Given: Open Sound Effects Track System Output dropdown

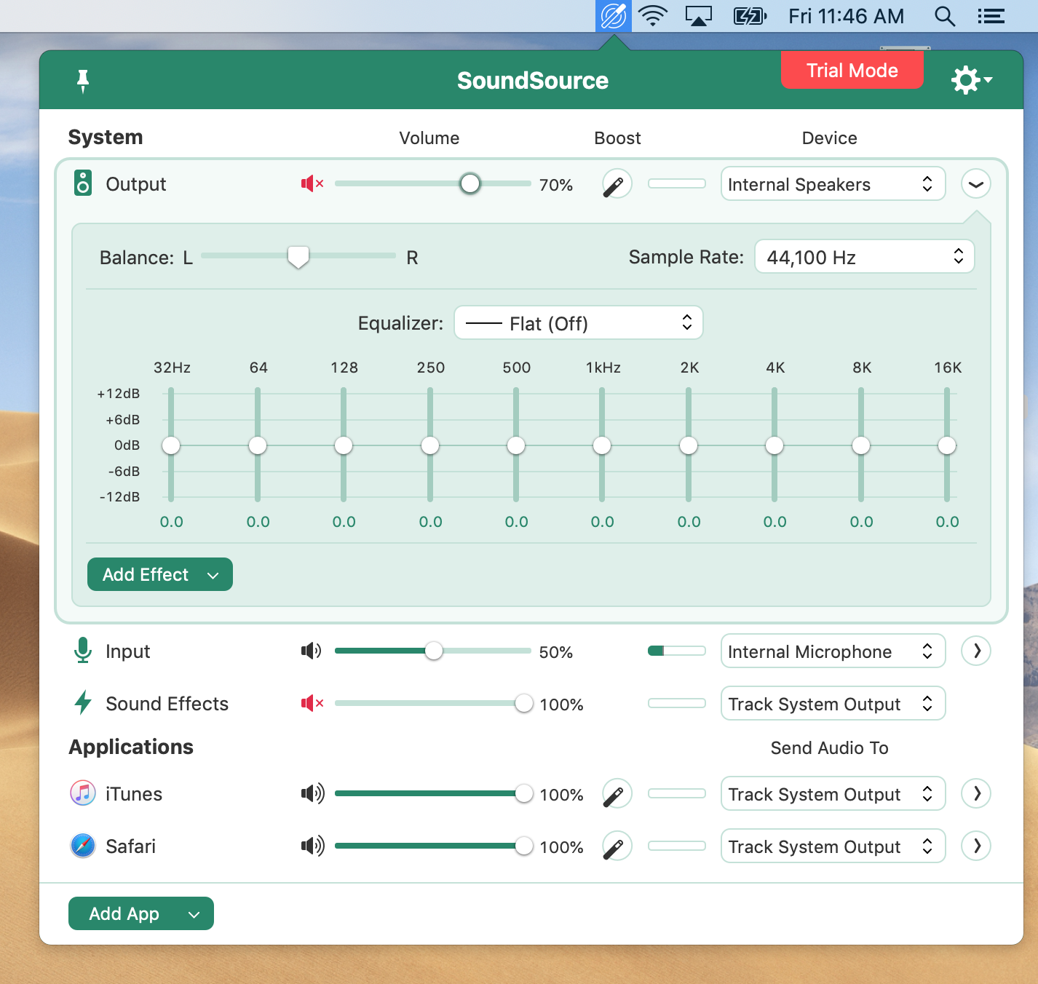Looking at the screenshot, I should point(833,703).
